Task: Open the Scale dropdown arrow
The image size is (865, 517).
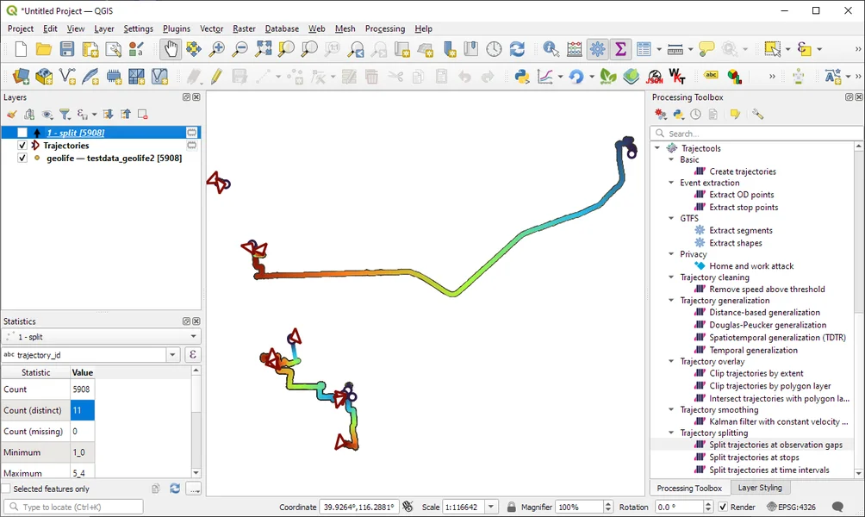Action: (x=490, y=507)
